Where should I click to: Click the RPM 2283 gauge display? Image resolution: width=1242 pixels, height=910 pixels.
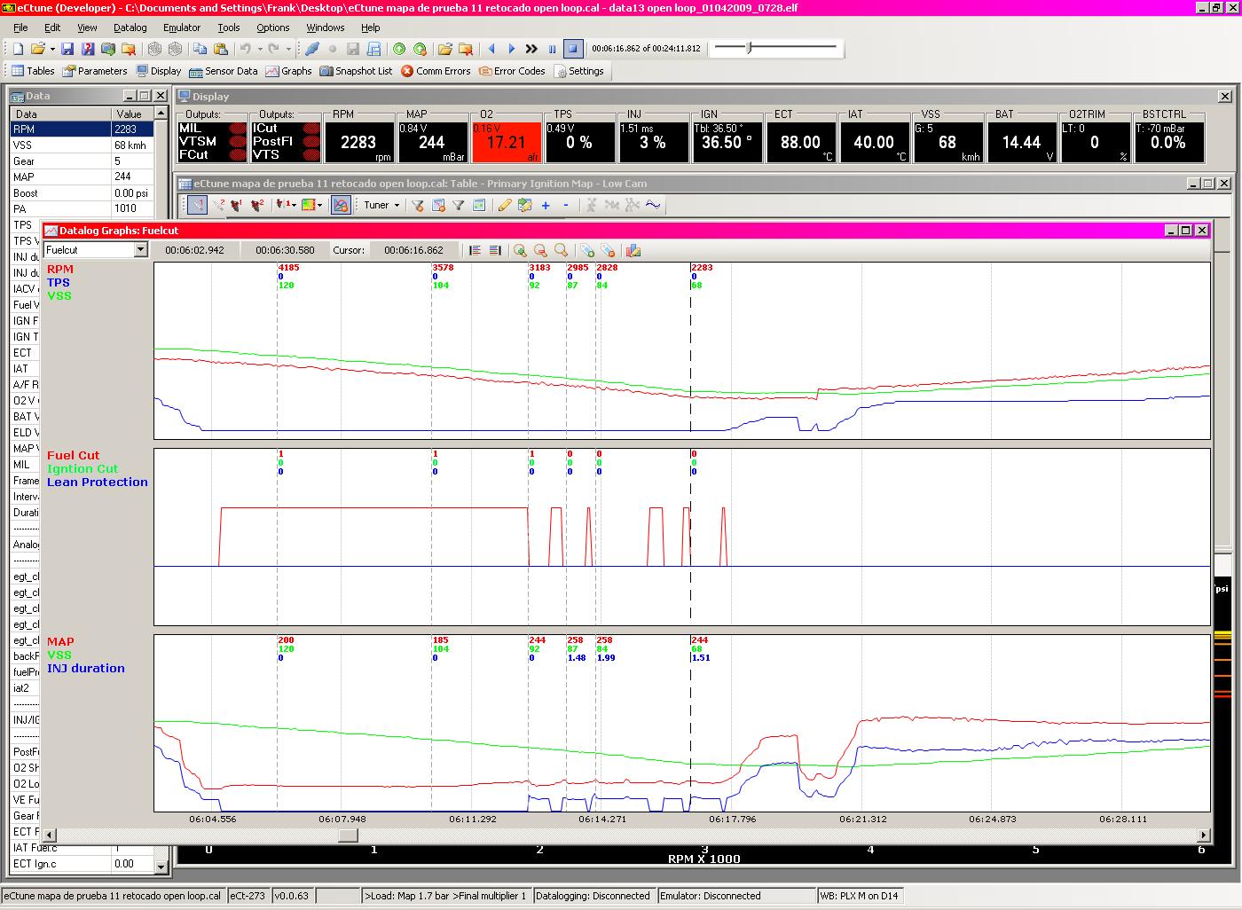pyautogui.click(x=358, y=142)
